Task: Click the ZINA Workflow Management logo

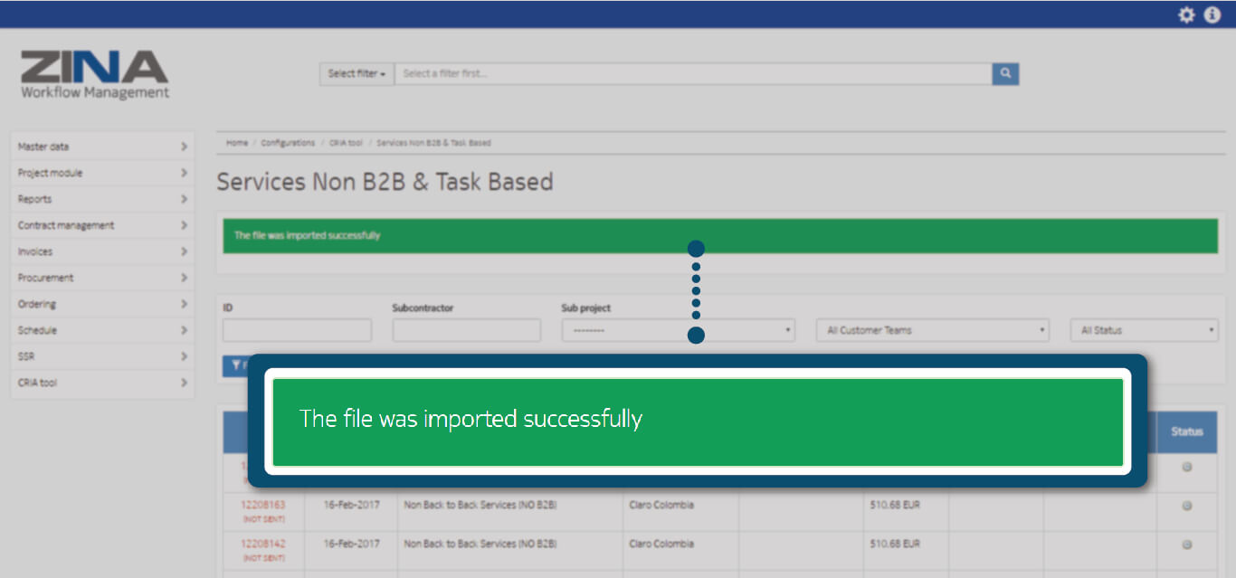Action: pyautogui.click(x=95, y=74)
